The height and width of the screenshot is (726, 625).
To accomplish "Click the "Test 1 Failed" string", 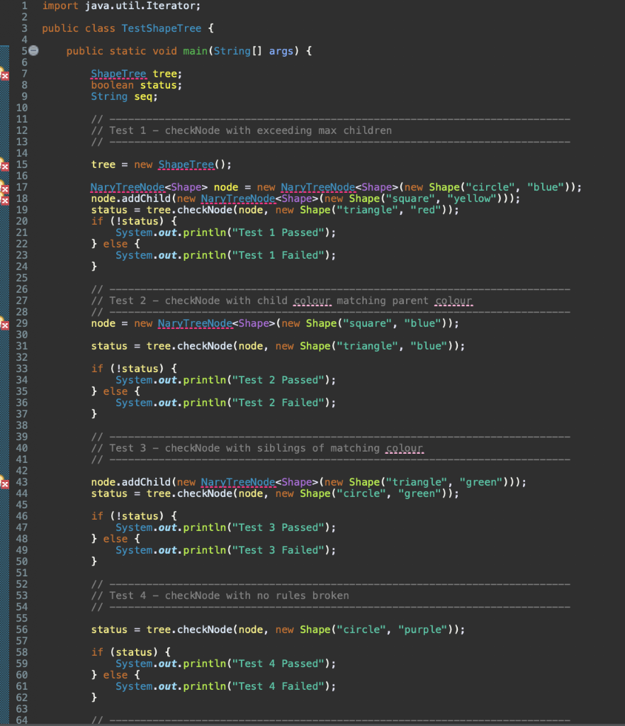I will 278,255.
